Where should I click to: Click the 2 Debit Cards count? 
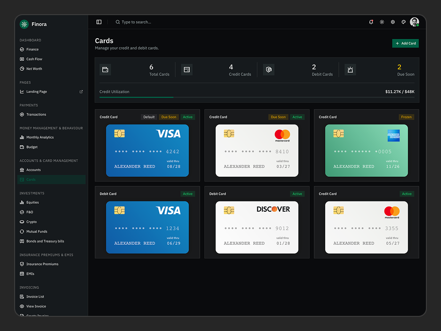(x=314, y=67)
